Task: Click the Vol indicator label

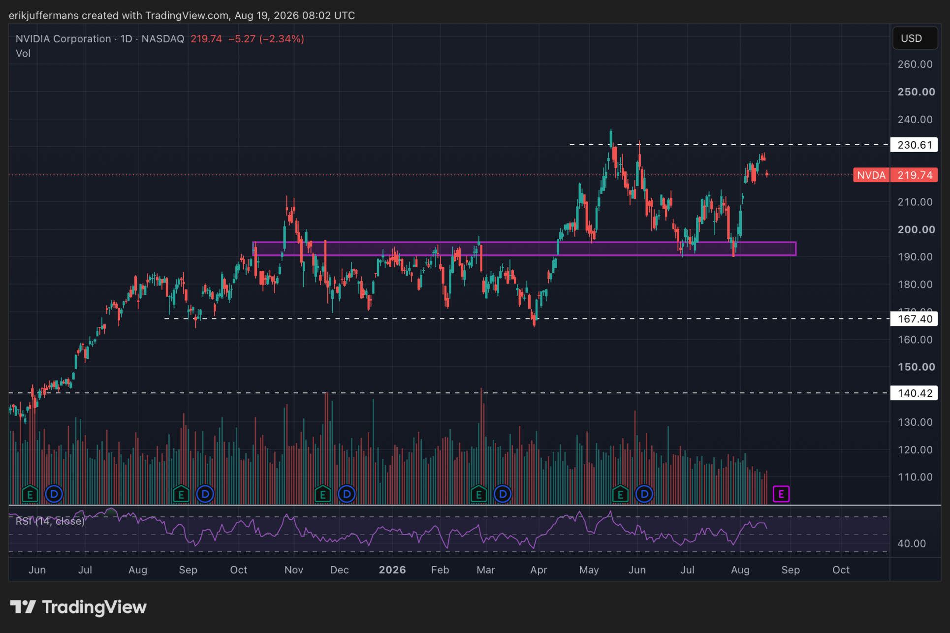Action: coord(23,54)
